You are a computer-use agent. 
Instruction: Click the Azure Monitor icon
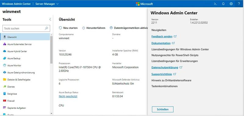(x=5, y=65)
